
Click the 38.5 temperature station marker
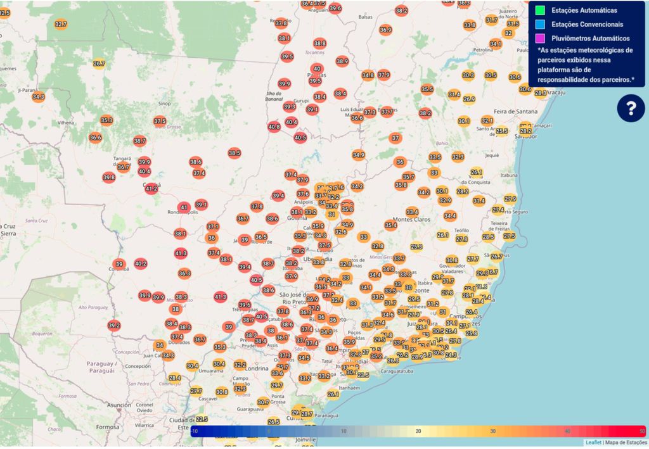coord(235,153)
